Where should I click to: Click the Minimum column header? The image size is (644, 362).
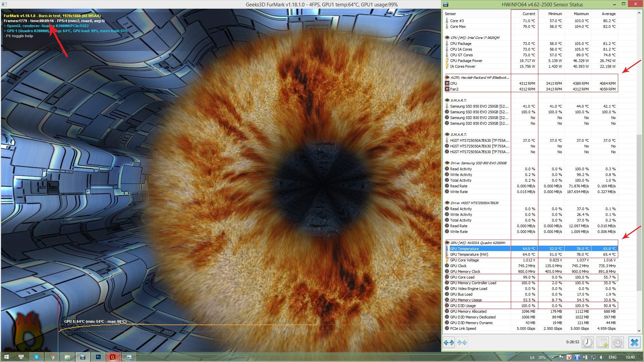click(x=551, y=14)
